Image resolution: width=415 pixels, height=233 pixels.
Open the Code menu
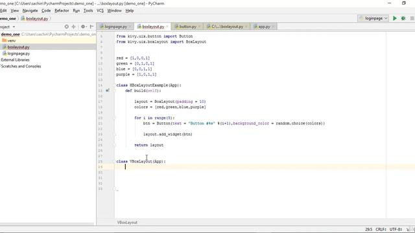[46, 10]
